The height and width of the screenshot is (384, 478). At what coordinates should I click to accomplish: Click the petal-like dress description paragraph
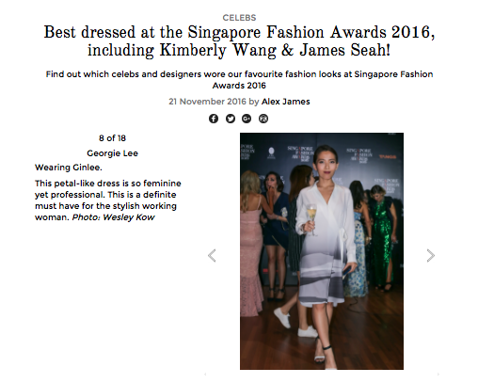[x=108, y=200]
